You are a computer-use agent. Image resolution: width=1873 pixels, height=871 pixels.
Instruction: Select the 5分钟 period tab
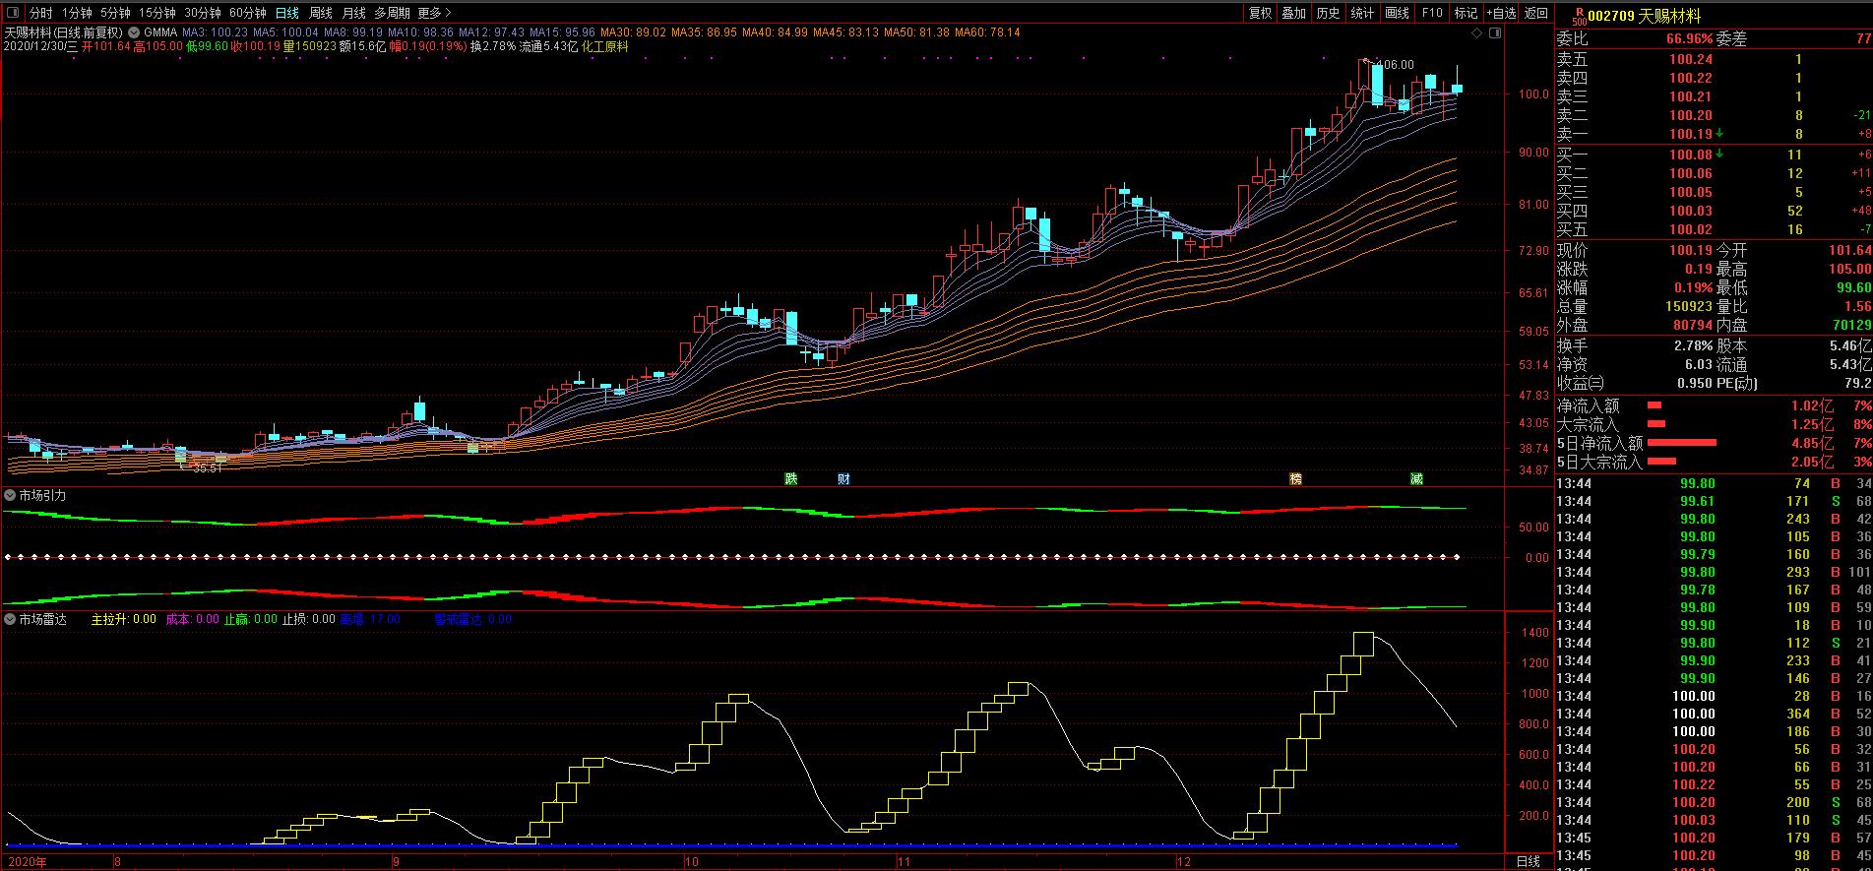114,13
